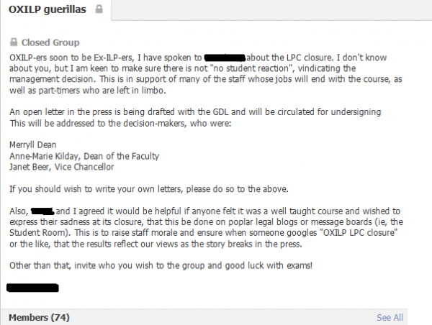Select the OXILP guerillas tab title
This screenshot has width=432, height=325.
[x=48, y=9]
